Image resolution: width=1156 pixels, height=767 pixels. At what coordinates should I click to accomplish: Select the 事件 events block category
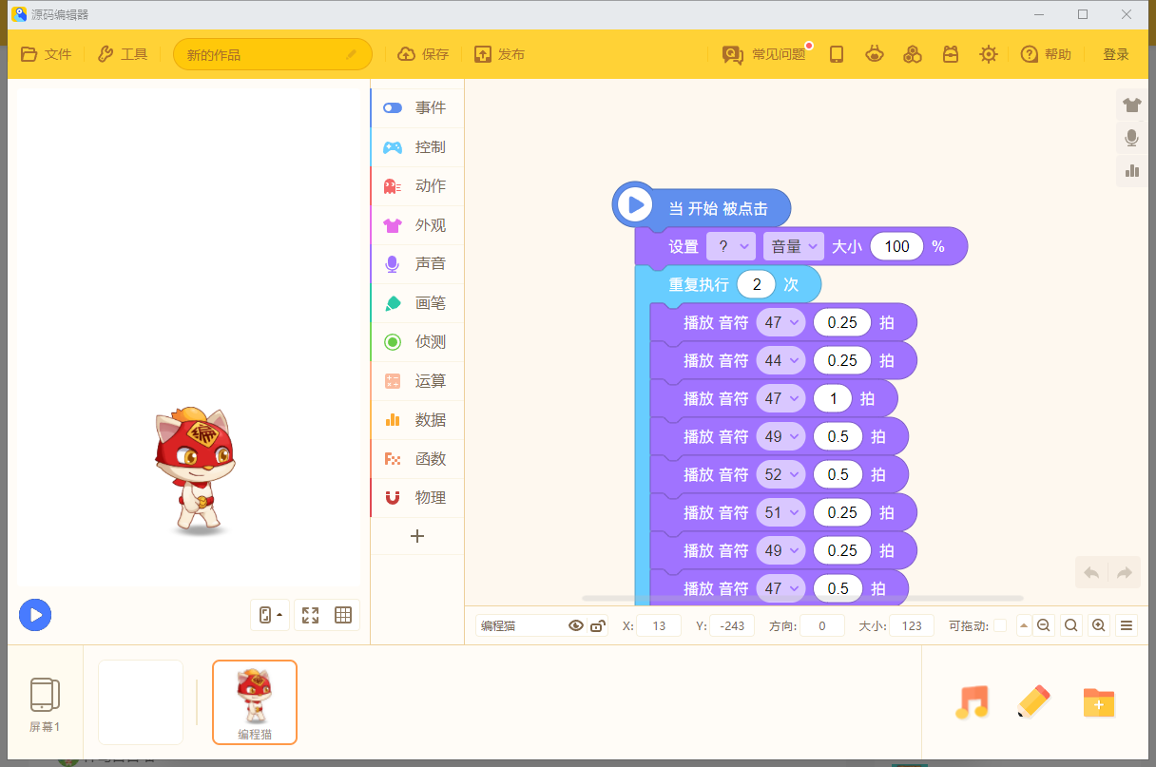point(417,108)
